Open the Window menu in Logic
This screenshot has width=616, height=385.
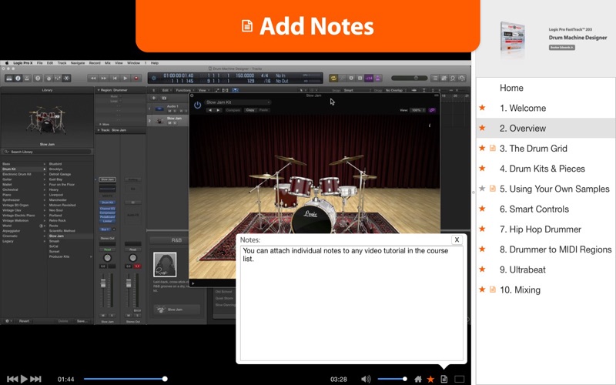point(133,63)
